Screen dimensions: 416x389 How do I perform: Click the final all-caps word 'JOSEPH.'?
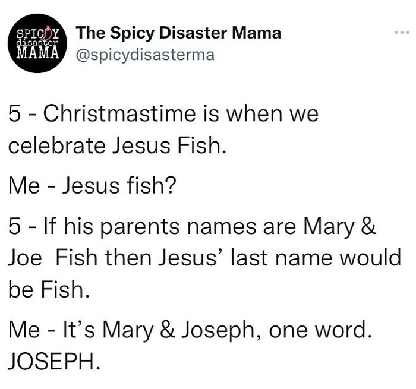click(x=54, y=361)
